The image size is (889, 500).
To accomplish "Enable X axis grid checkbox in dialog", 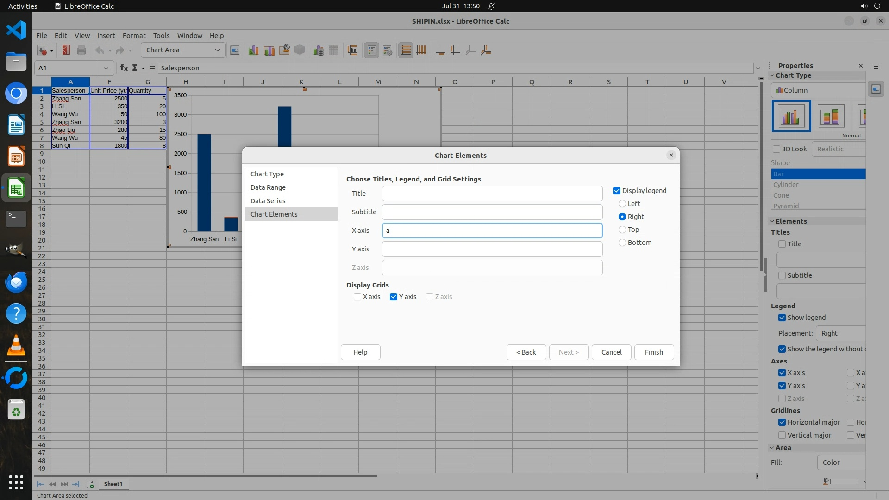I will (357, 297).
